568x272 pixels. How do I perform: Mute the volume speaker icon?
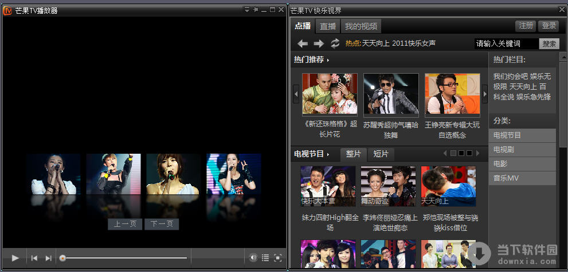253,258
